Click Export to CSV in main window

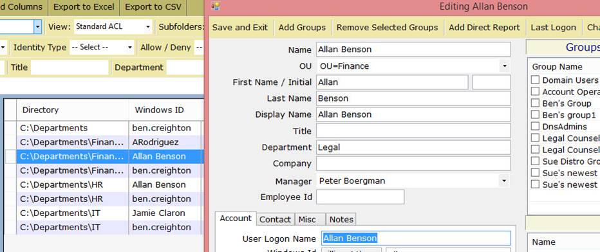coord(153,7)
